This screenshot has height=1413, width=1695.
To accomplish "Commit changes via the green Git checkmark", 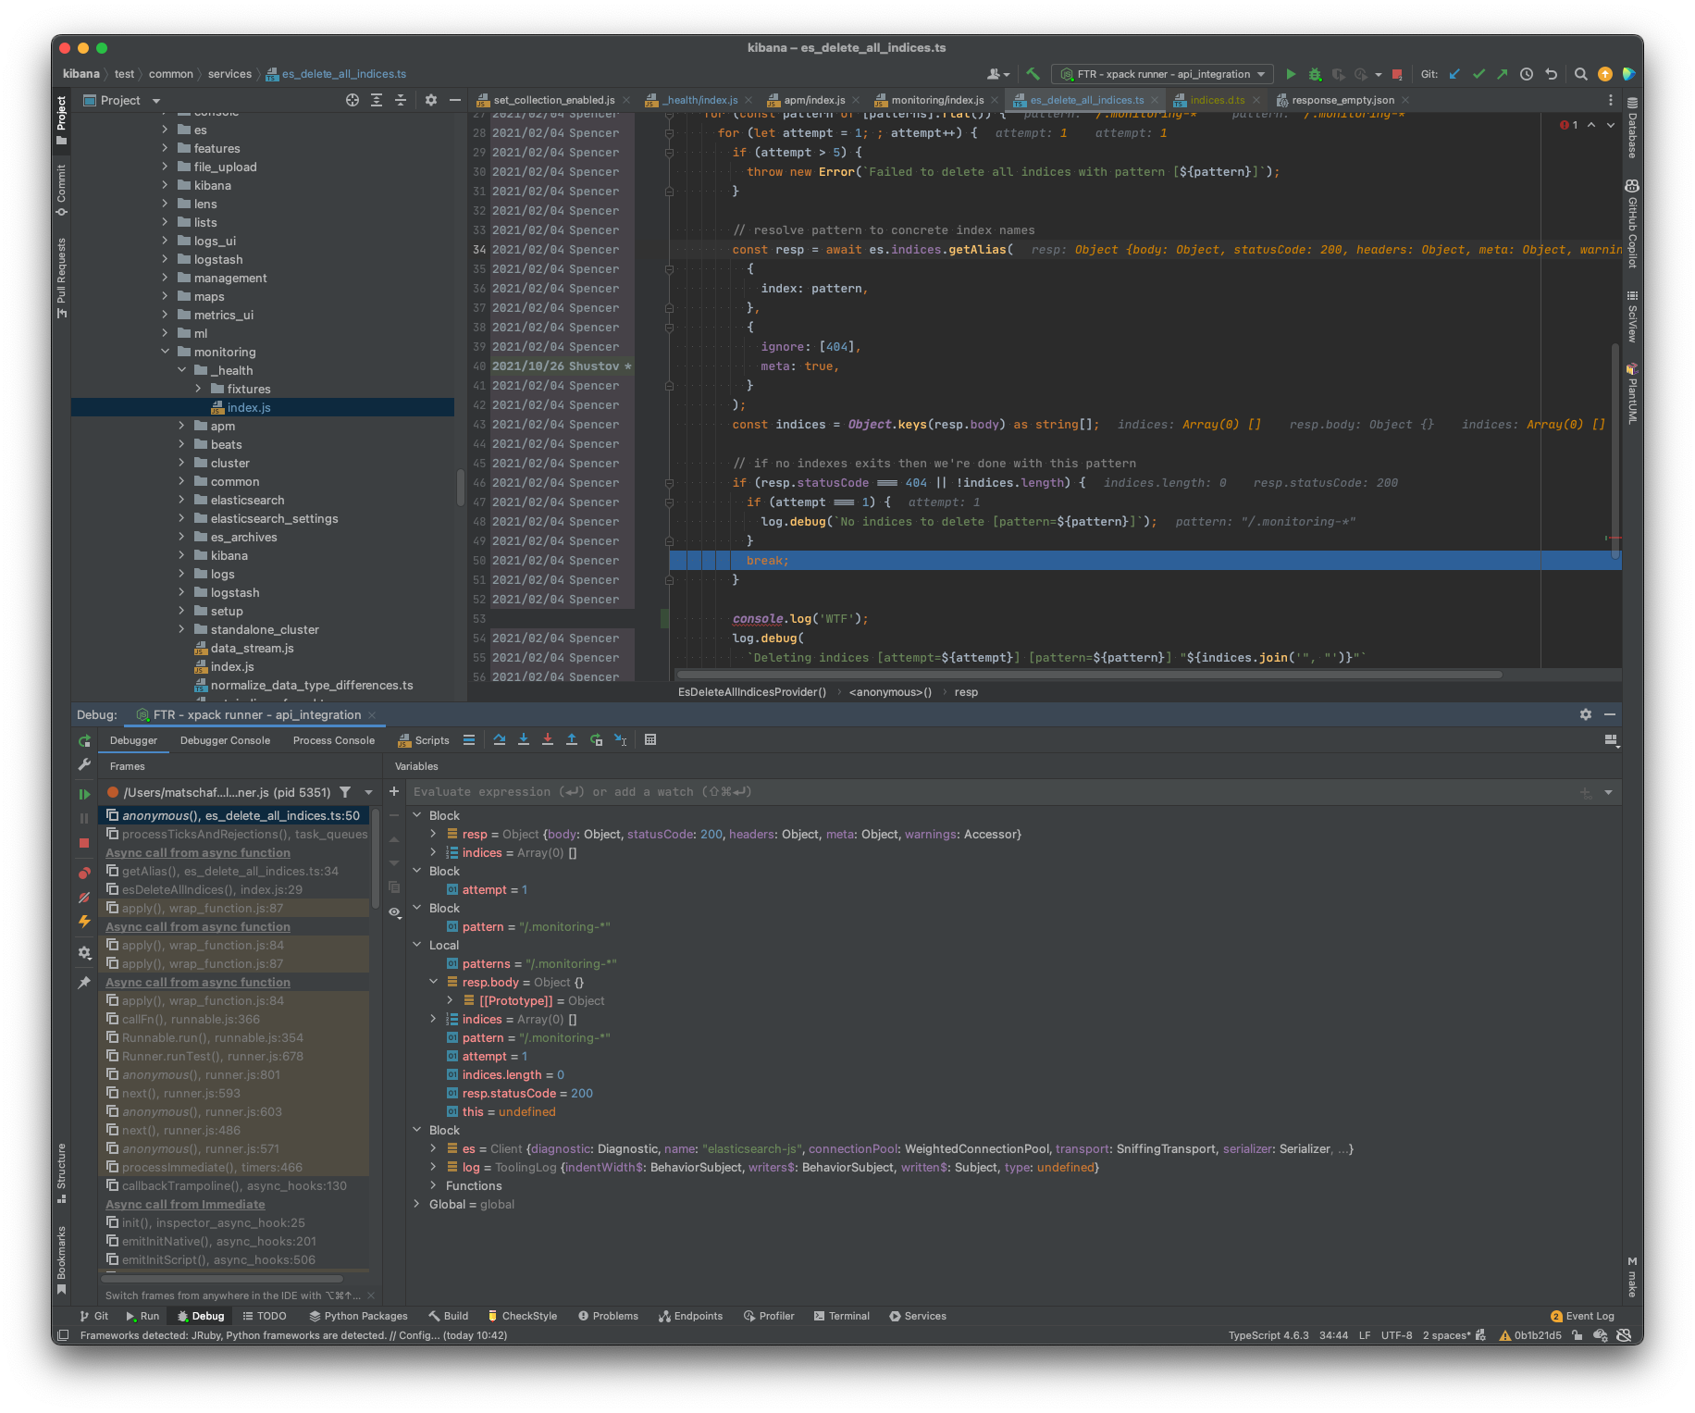I will click(1479, 73).
